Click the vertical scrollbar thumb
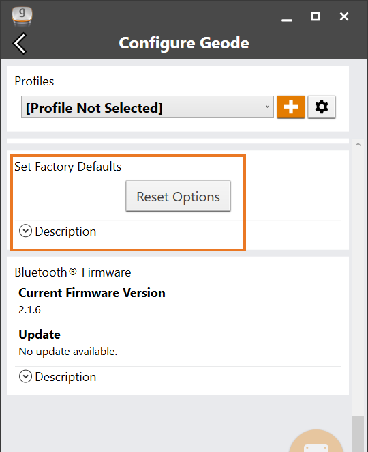 [x=358, y=434]
